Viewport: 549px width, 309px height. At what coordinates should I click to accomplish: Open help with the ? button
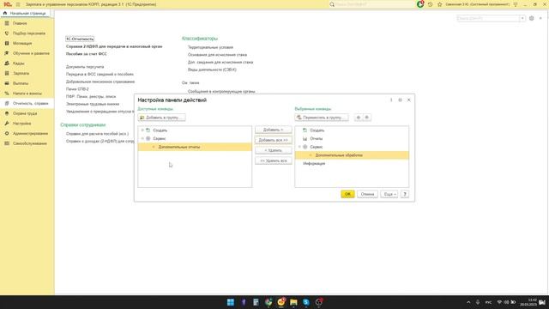coord(405,194)
